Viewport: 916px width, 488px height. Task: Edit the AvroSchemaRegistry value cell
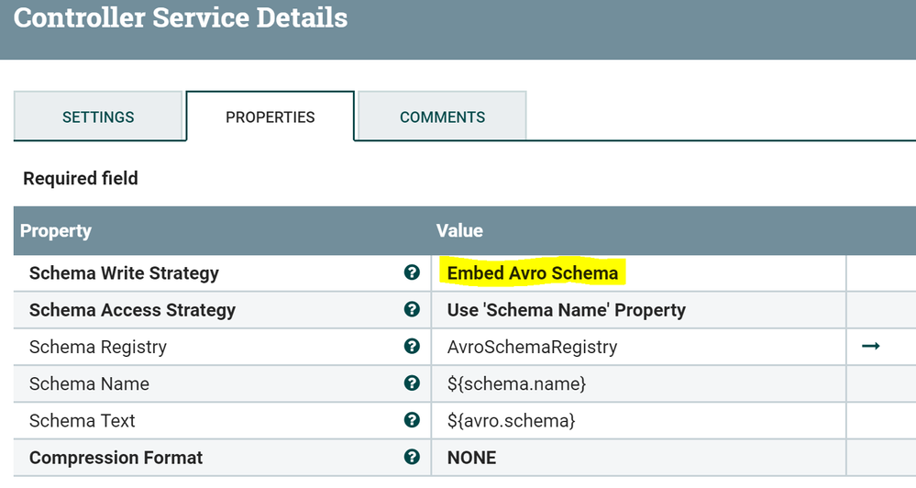pyautogui.click(x=532, y=347)
